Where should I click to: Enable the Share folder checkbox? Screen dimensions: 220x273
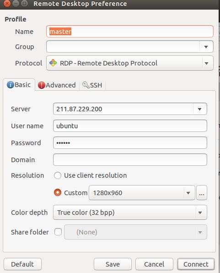(58, 232)
